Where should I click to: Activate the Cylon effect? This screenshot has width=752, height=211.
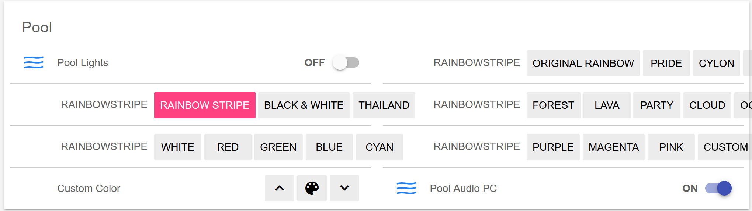pyautogui.click(x=716, y=63)
